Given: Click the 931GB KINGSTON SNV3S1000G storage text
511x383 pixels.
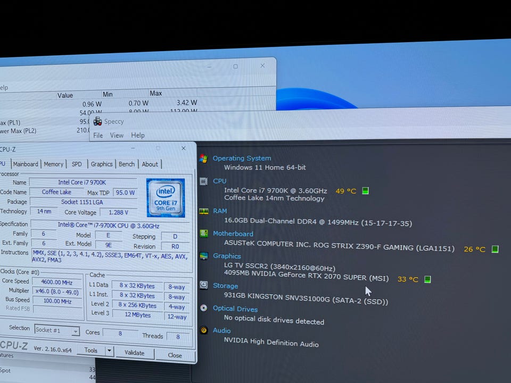Looking at the screenshot, I should point(306,299).
